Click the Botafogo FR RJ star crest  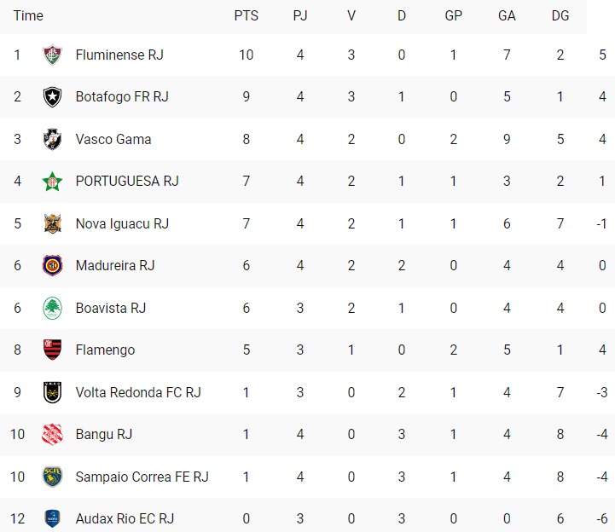[52, 96]
